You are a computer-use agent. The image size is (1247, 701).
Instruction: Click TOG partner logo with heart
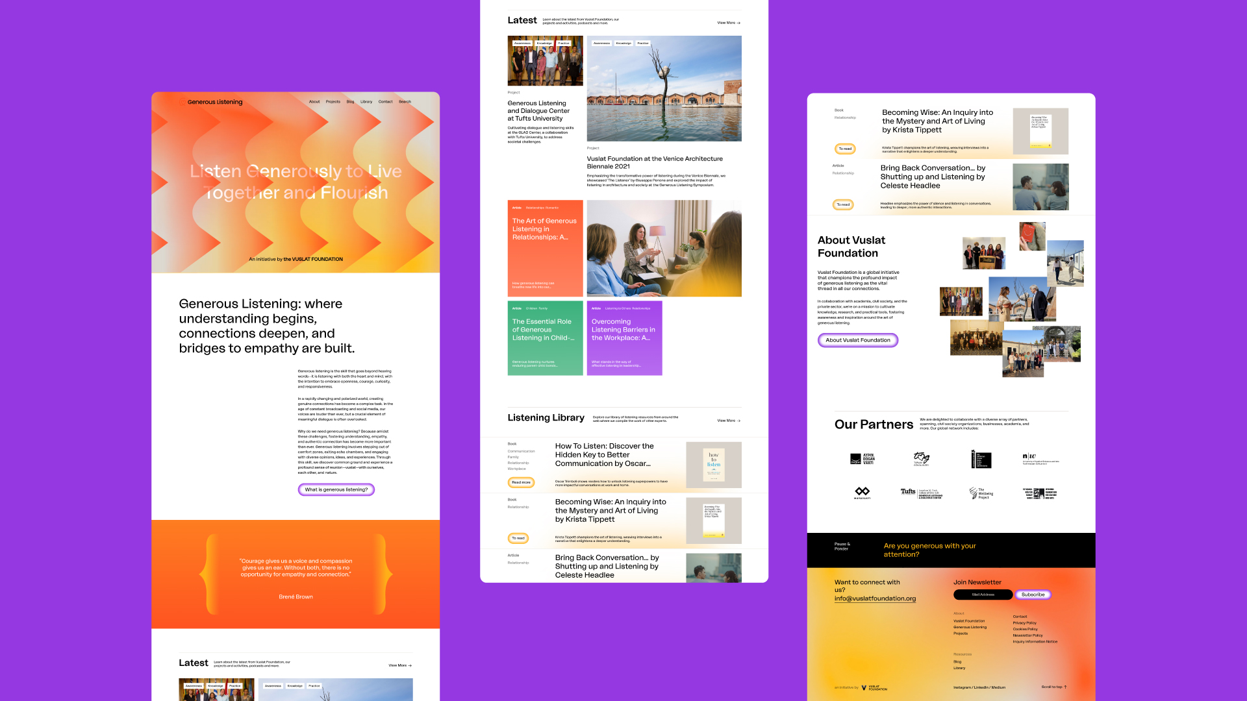pos(921,459)
